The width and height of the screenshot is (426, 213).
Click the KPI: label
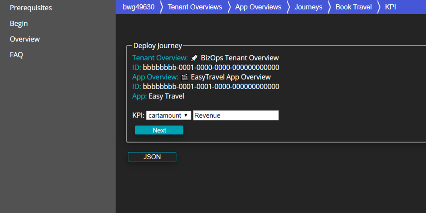click(138, 115)
